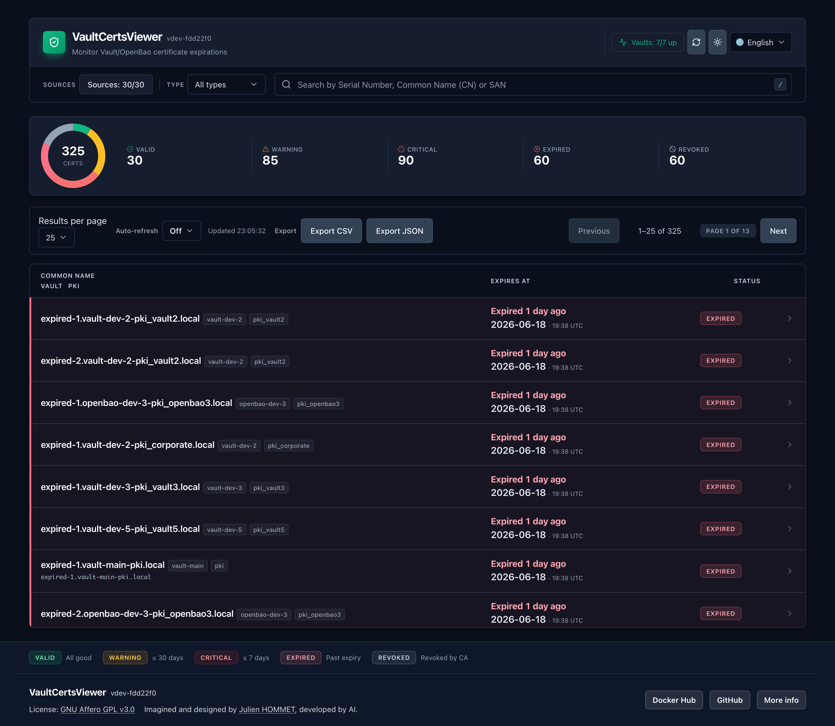Expand row expired-2.vault-dev-2-pki_vault2.local chevron

[789, 360]
